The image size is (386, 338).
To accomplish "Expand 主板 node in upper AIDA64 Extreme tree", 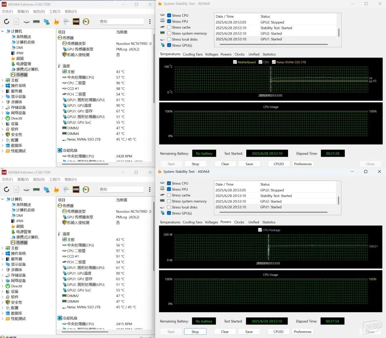I will pyautogui.click(x=3, y=80).
